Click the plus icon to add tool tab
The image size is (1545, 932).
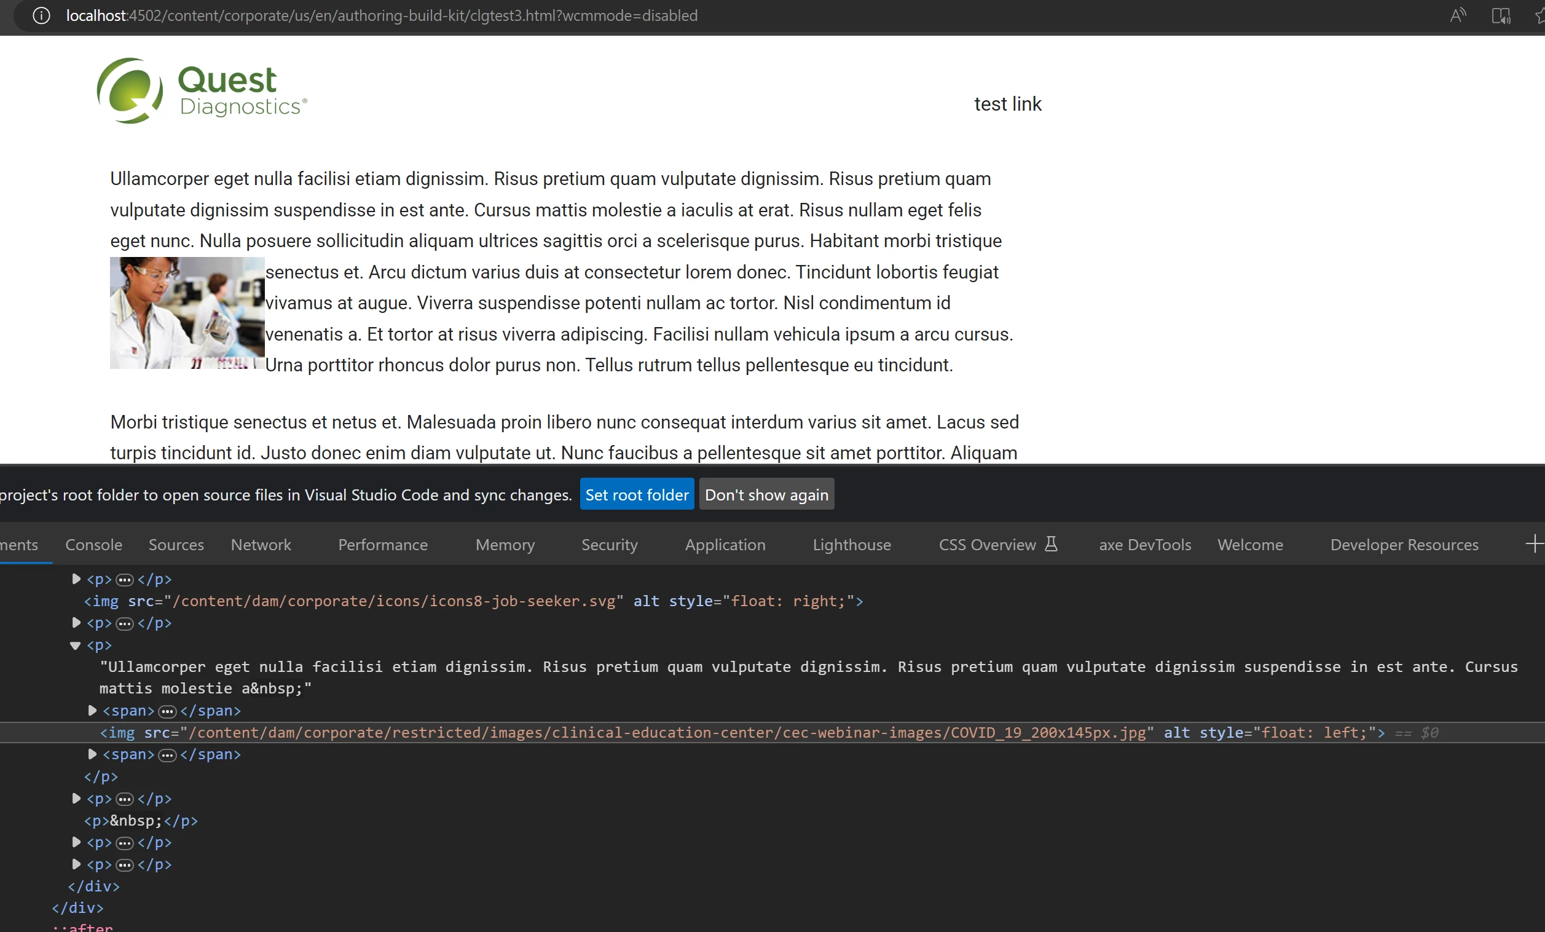(x=1534, y=544)
